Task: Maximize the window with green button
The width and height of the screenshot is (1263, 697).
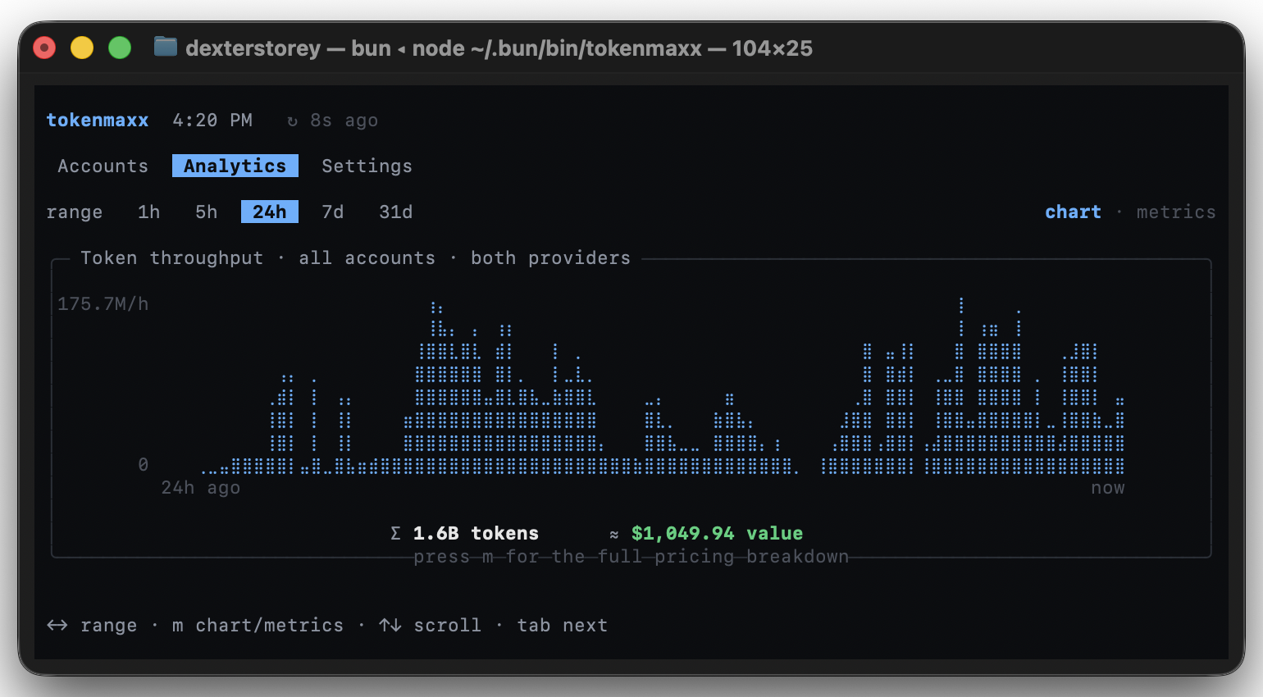Action: coord(120,48)
